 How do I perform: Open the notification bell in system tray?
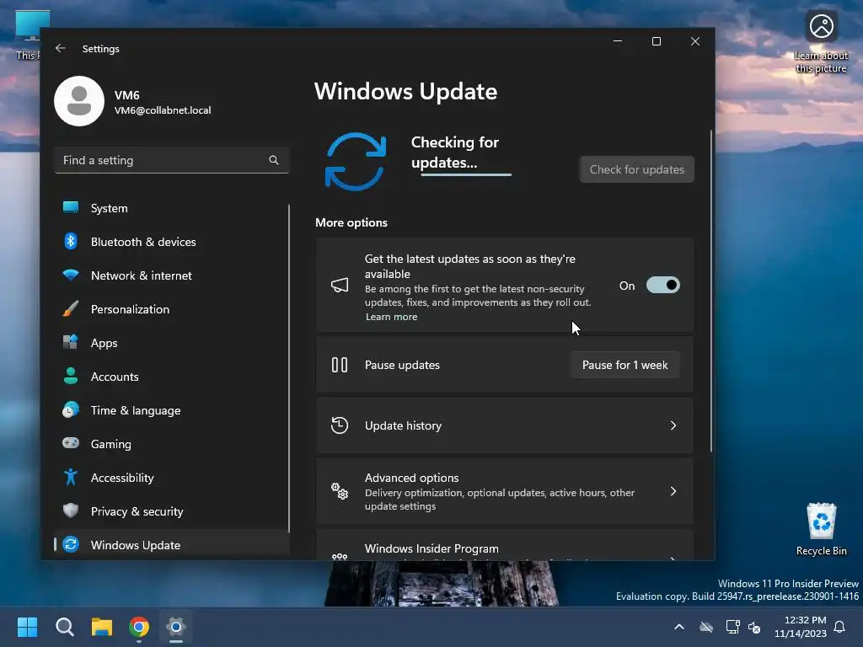tap(840, 627)
